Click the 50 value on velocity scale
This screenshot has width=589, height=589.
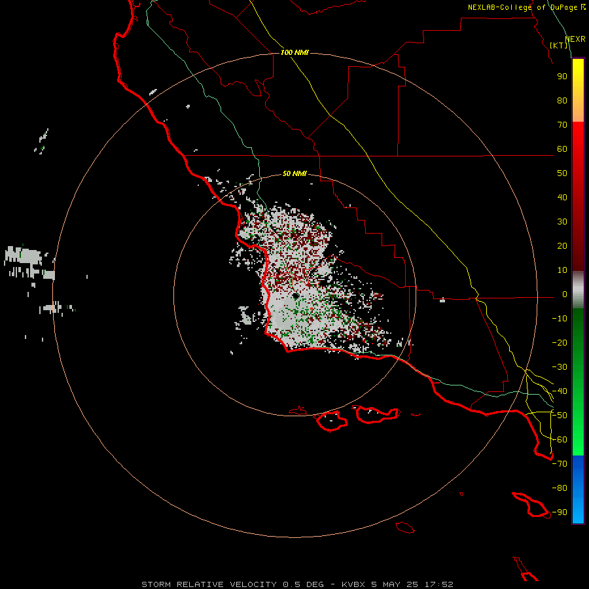[x=562, y=173]
